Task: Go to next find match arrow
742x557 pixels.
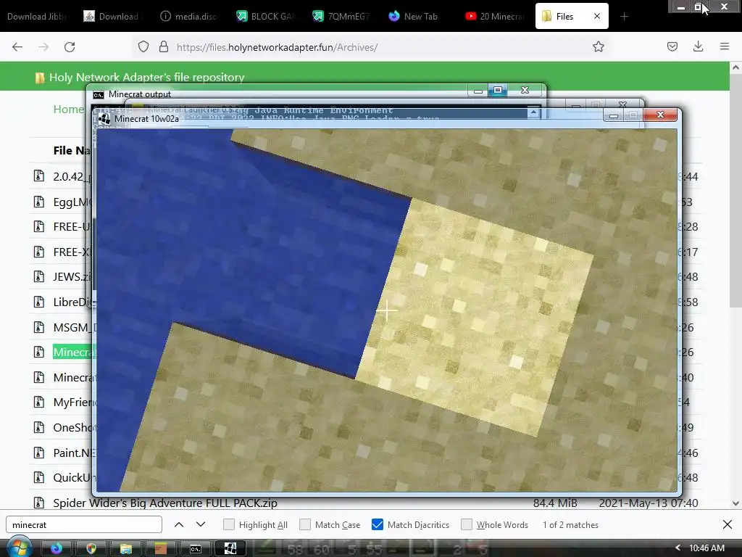Action: coord(201,524)
